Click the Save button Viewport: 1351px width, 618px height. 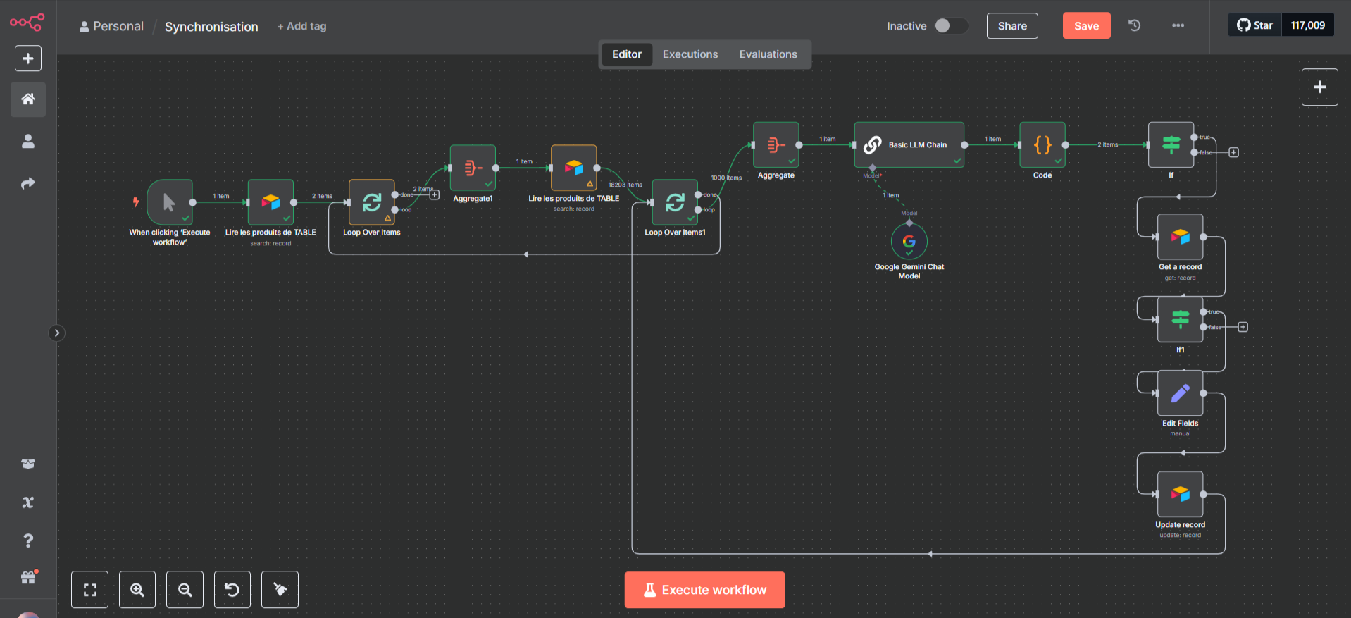point(1086,25)
